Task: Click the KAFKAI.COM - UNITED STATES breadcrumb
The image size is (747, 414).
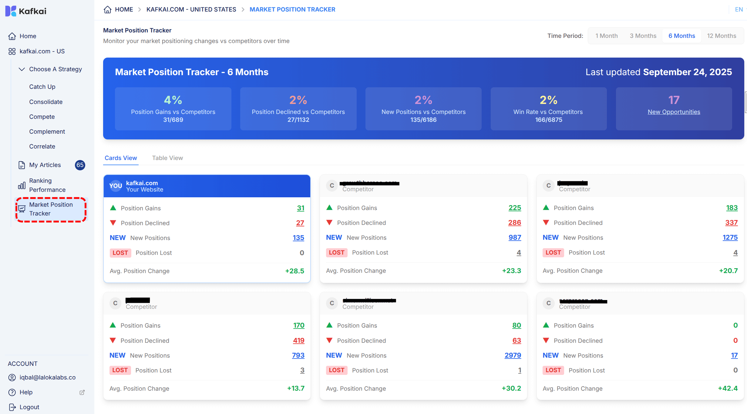Action: 191,9
